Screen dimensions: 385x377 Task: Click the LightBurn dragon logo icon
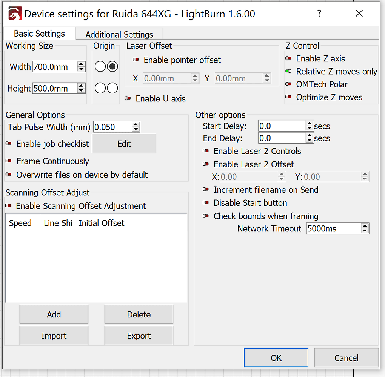click(x=13, y=13)
